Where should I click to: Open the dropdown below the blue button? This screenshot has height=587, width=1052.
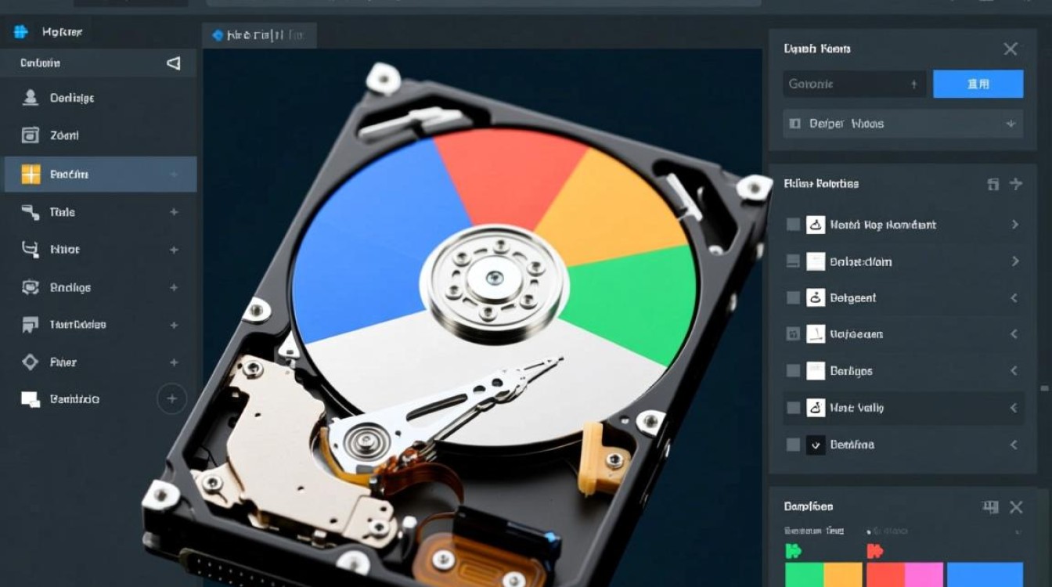click(x=903, y=124)
